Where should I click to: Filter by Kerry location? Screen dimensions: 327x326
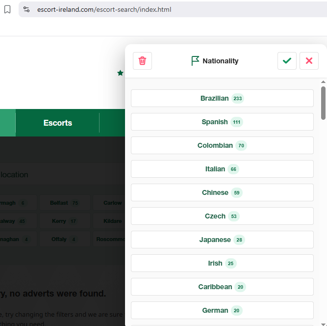pyautogui.click(x=65, y=221)
